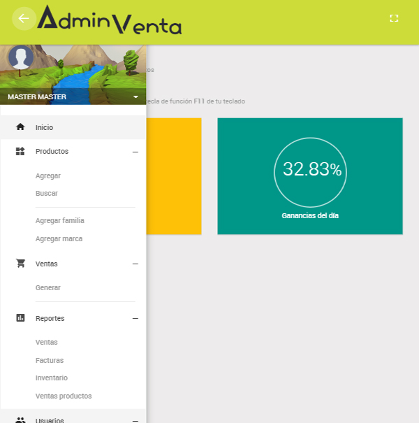This screenshot has height=423, width=419.
Task: Collapse the Usuarios menu section
Action: 135,420
